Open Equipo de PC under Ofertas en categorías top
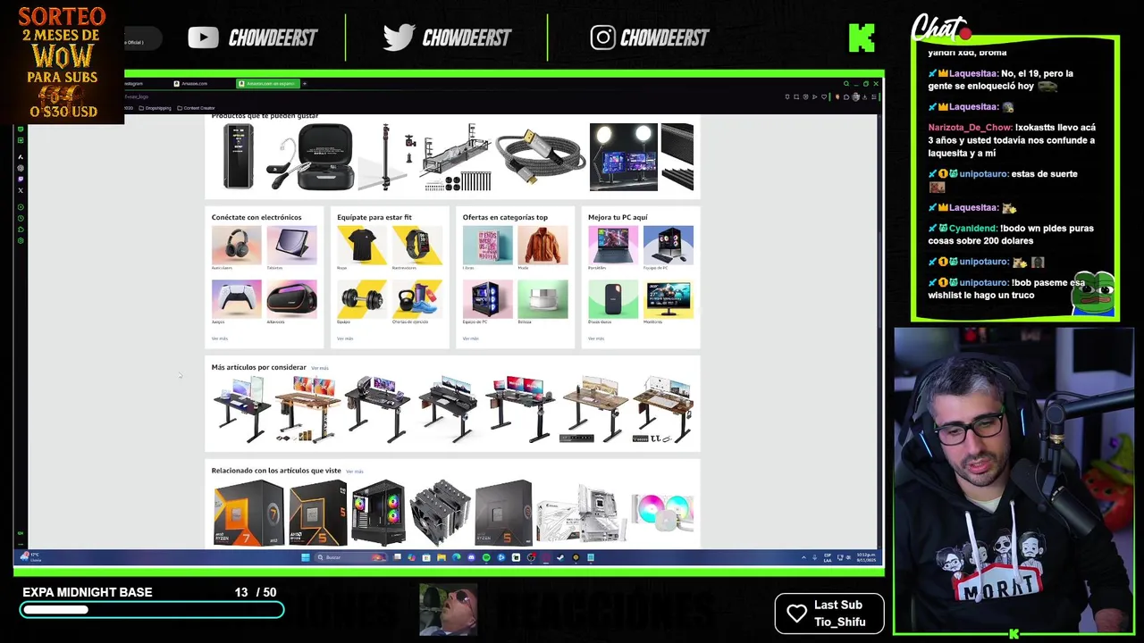The height and width of the screenshot is (643, 1144). [x=487, y=299]
